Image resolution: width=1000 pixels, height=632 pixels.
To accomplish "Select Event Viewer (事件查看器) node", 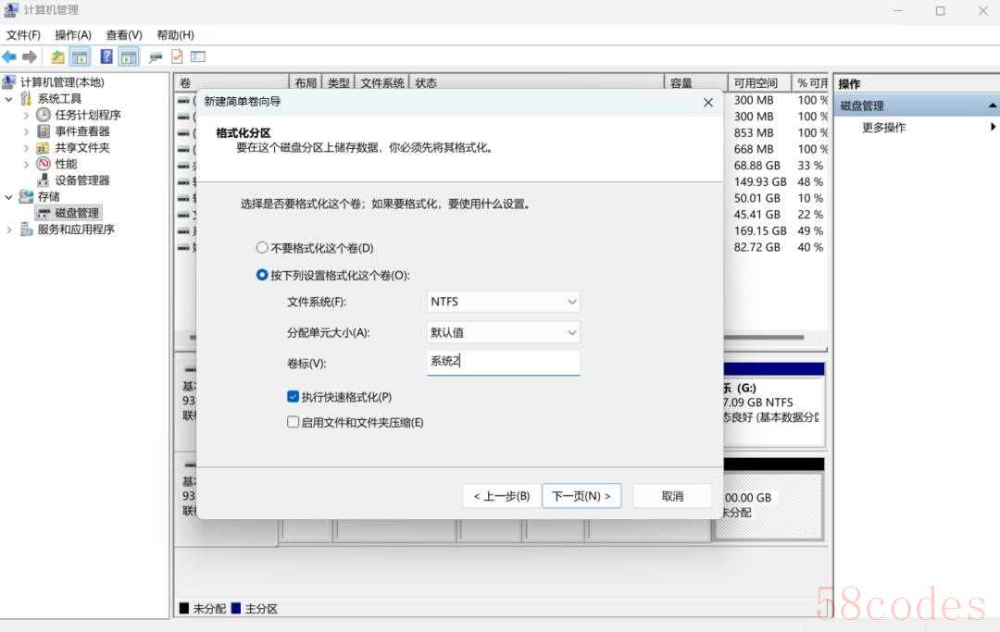I will coord(81,131).
